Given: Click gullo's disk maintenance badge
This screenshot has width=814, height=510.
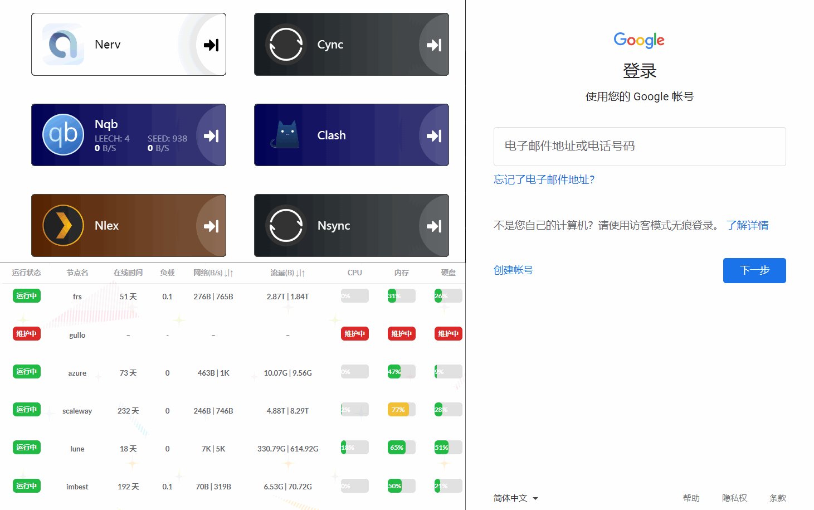Looking at the screenshot, I should pos(449,334).
